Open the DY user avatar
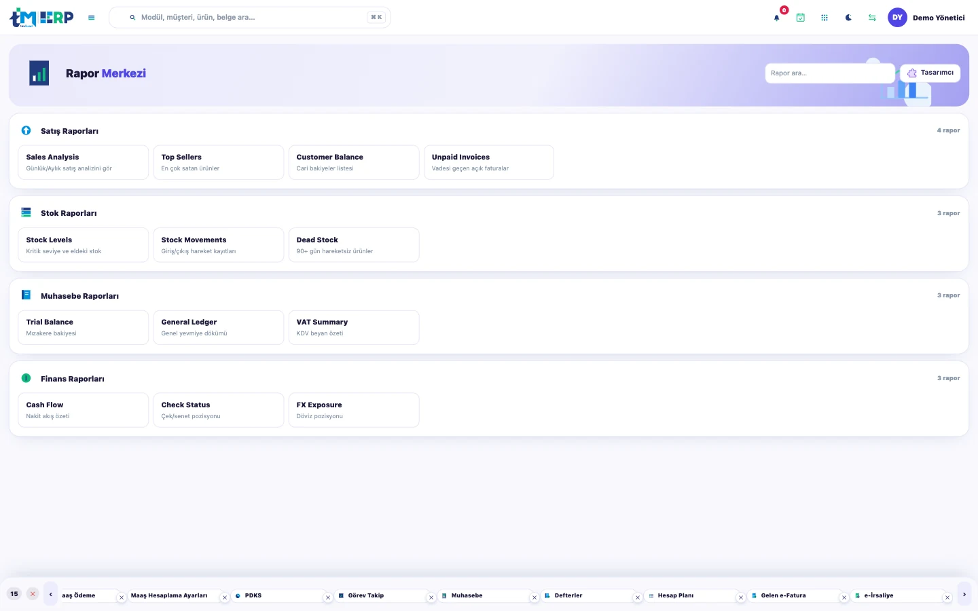Screen dimensions: 978x611 (897, 18)
